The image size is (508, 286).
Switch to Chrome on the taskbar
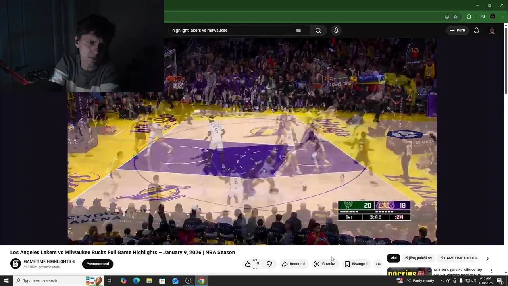[201, 281]
